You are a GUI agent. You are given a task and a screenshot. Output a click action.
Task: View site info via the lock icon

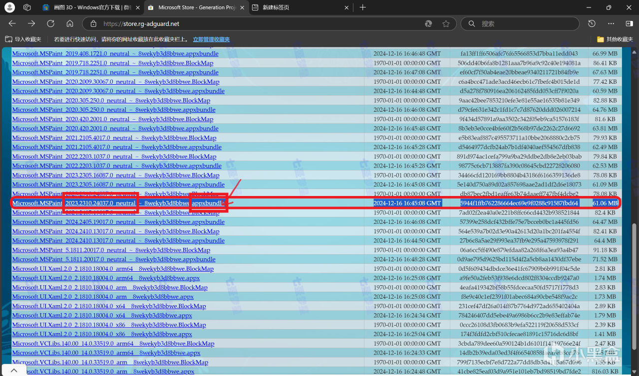(x=93, y=23)
